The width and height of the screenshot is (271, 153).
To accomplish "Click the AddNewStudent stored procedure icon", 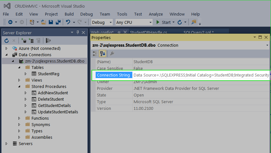I will click(x=34, y=93).
